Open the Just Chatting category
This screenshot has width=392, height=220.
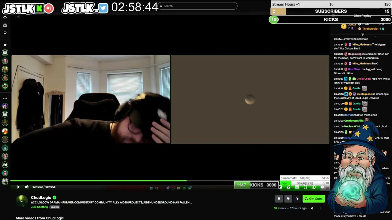39,207
